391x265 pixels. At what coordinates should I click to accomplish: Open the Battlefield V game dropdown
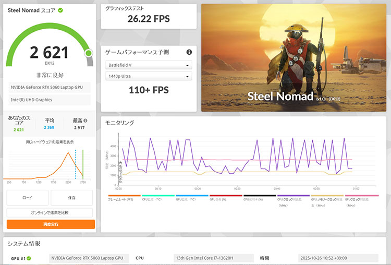click(x=148, y=65)
